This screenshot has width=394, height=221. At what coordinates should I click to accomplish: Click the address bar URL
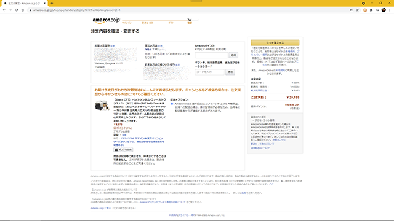click(77, 10)
